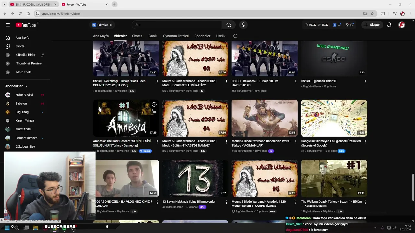Start voice search with the microphone

click(243, 25)
